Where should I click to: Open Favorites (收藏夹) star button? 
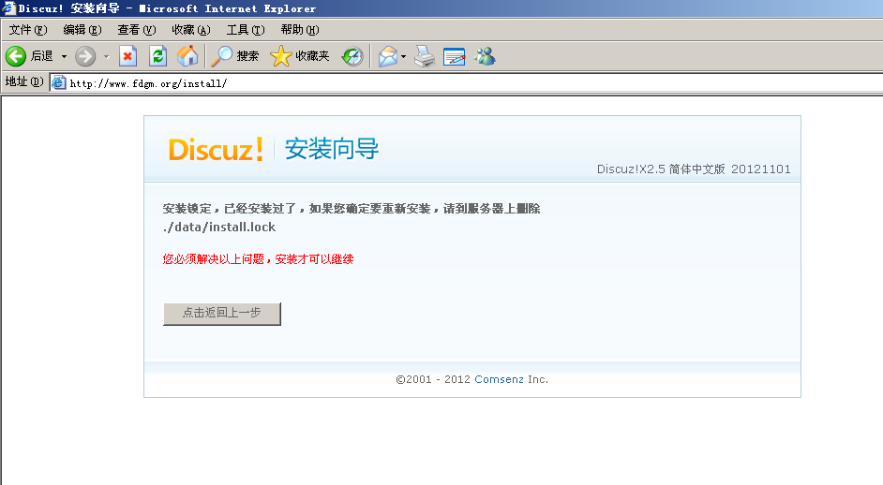[x=300, y=56]
